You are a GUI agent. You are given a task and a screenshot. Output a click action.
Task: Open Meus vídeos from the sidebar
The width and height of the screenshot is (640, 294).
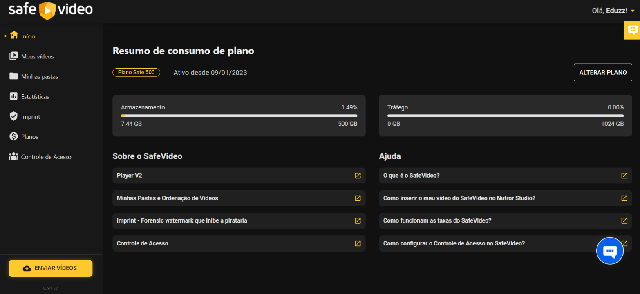(37, 56)
